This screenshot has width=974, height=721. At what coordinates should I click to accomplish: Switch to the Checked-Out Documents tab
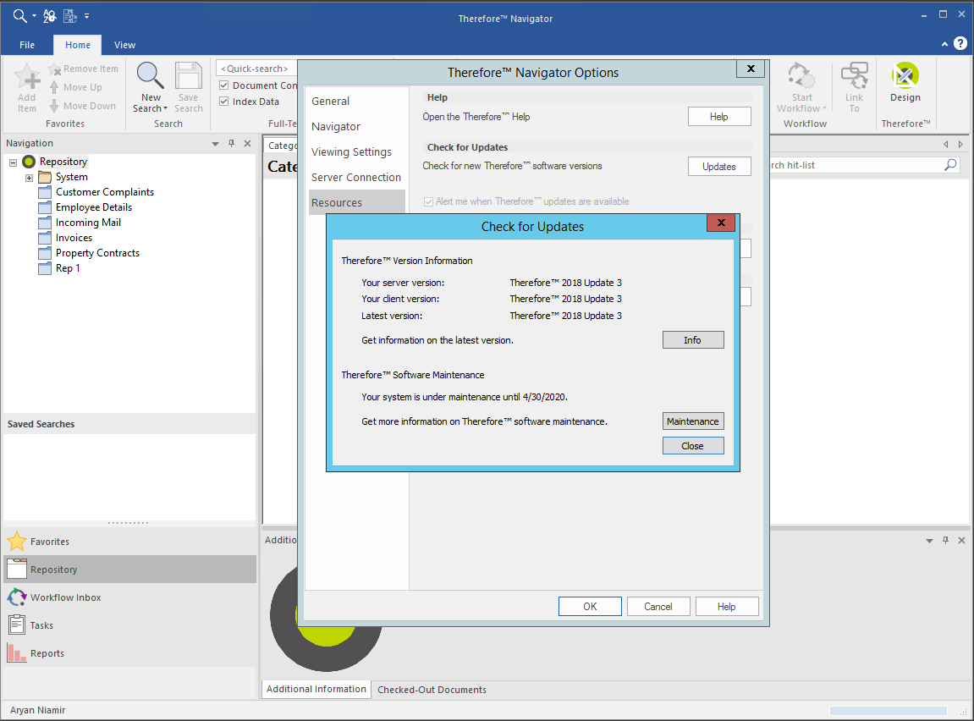[432, 690]
